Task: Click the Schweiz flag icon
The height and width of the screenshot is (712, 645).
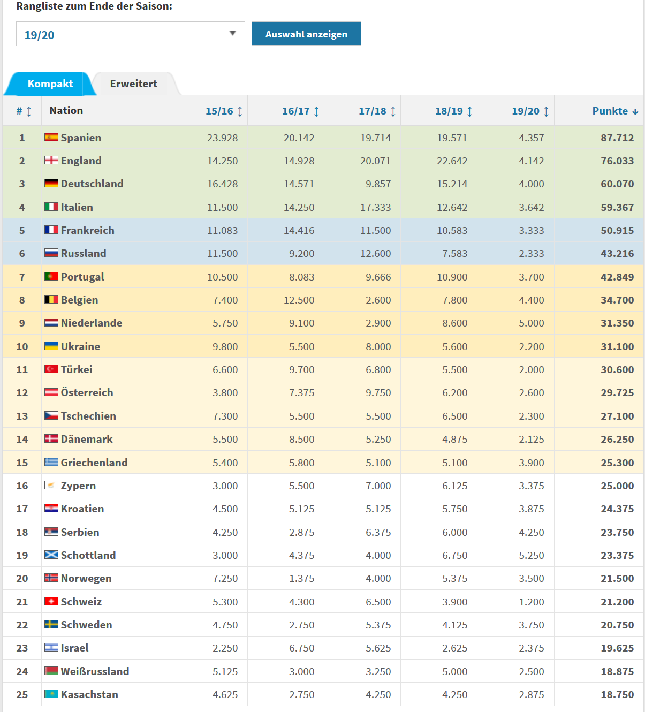Action: click(51, 602)
